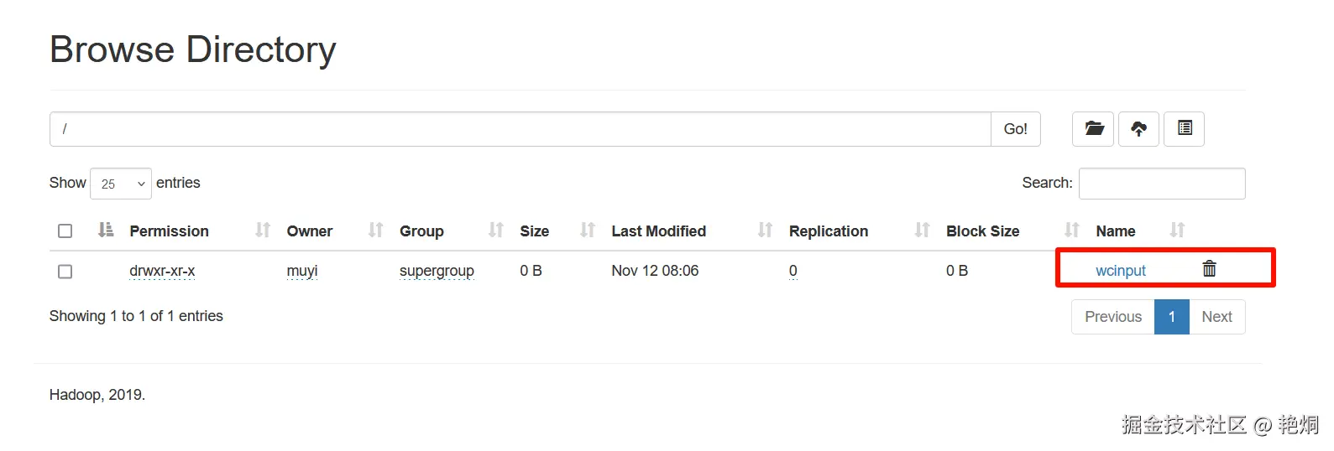Viewport: 1334px width, 451px height.
Task: Sort table by Last Modified header
Action: [658, 231]
